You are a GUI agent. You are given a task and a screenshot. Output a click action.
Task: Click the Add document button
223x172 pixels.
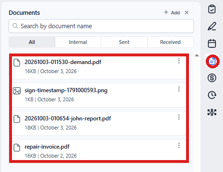click(172, 12)
